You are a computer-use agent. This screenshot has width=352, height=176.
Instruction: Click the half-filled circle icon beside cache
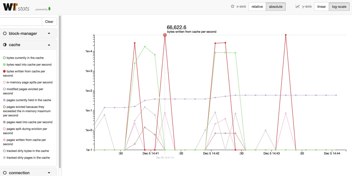[5, 45]
